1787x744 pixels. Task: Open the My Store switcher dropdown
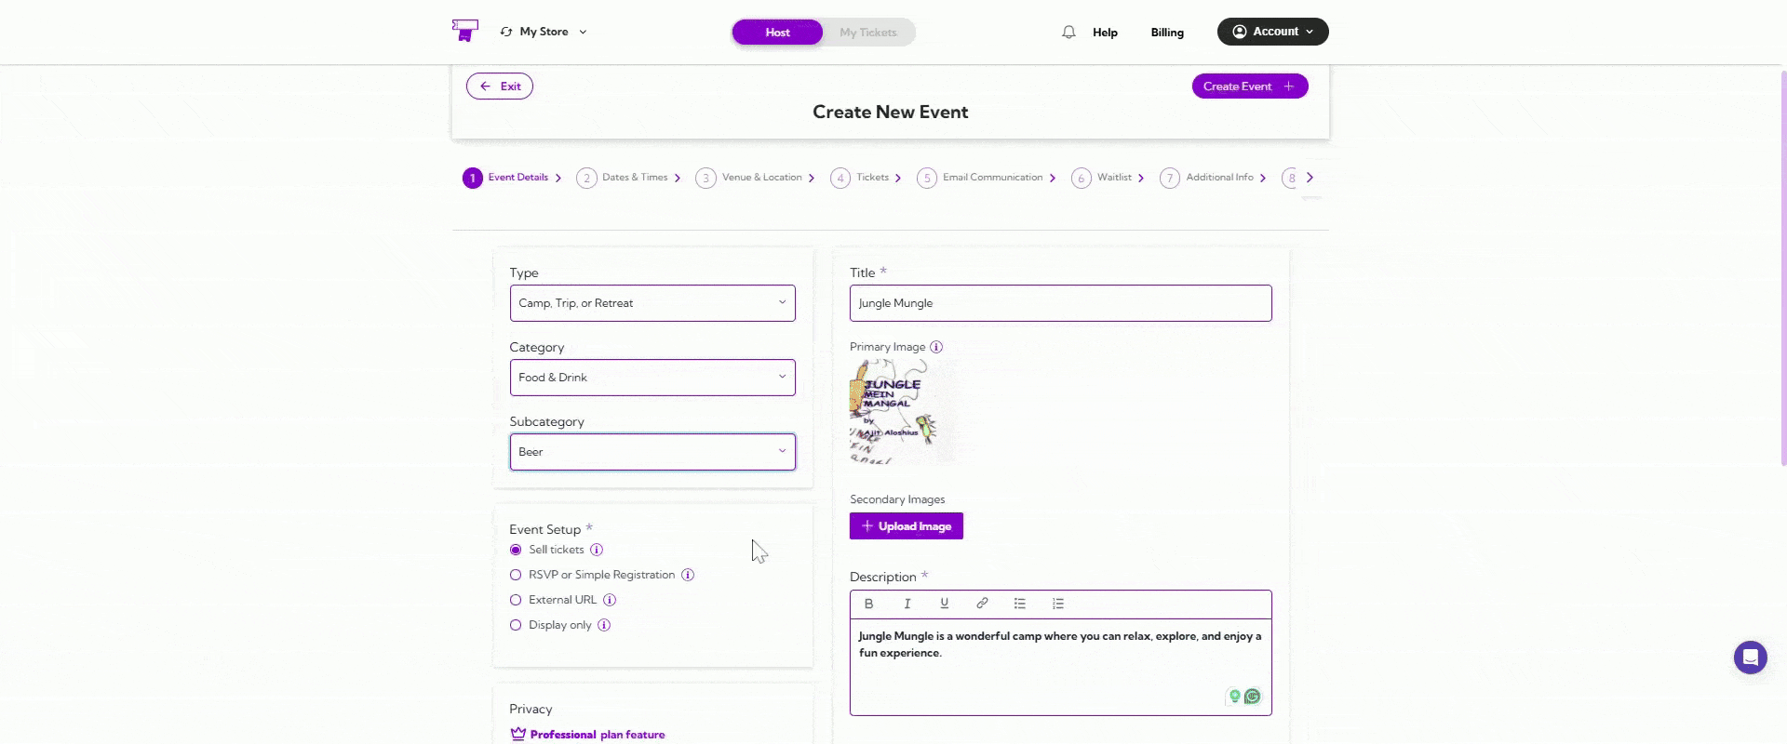pyautogui.click(x=544, y=32)
